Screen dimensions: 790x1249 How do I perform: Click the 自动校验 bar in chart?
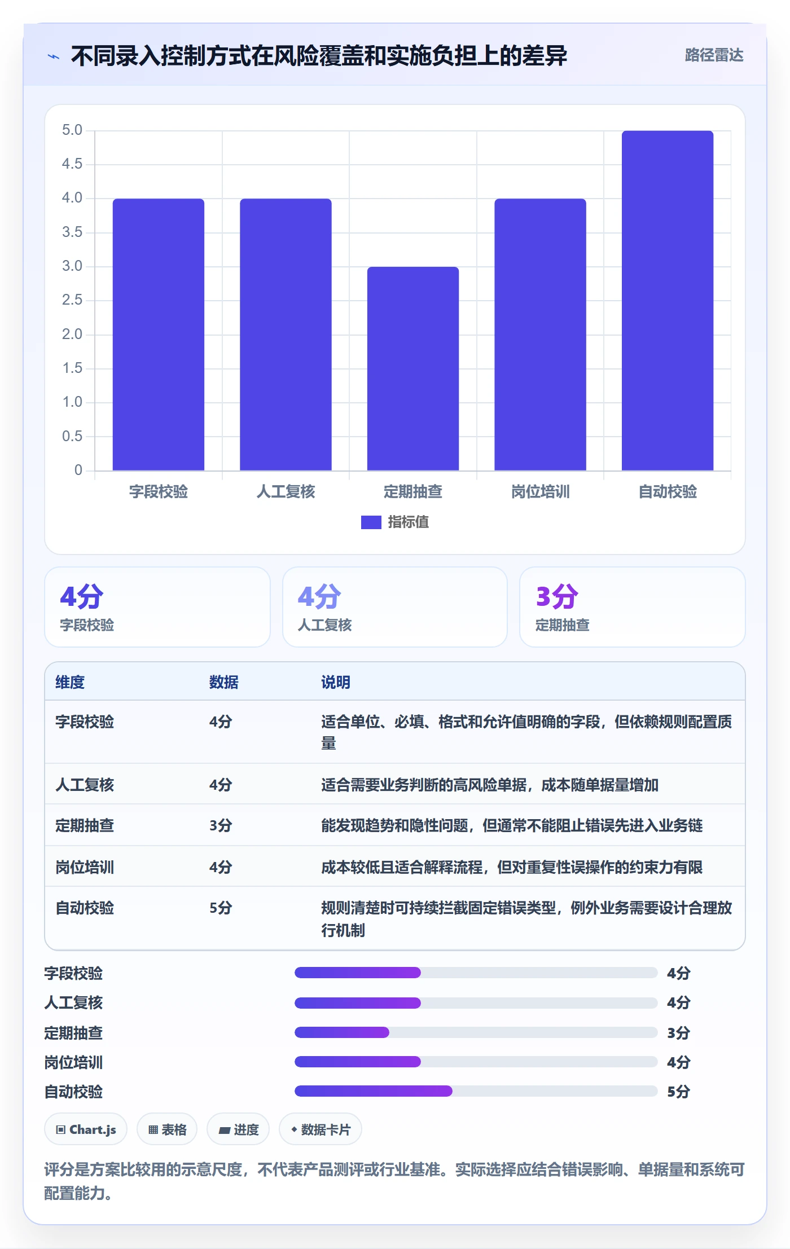pyautogui.click(x=668, y=301)
